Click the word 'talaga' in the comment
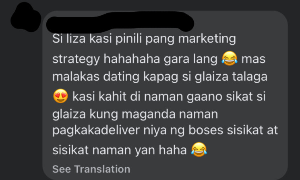Image resolution: width=300 pixels, height=180 pixels. (x=250, y=77)
